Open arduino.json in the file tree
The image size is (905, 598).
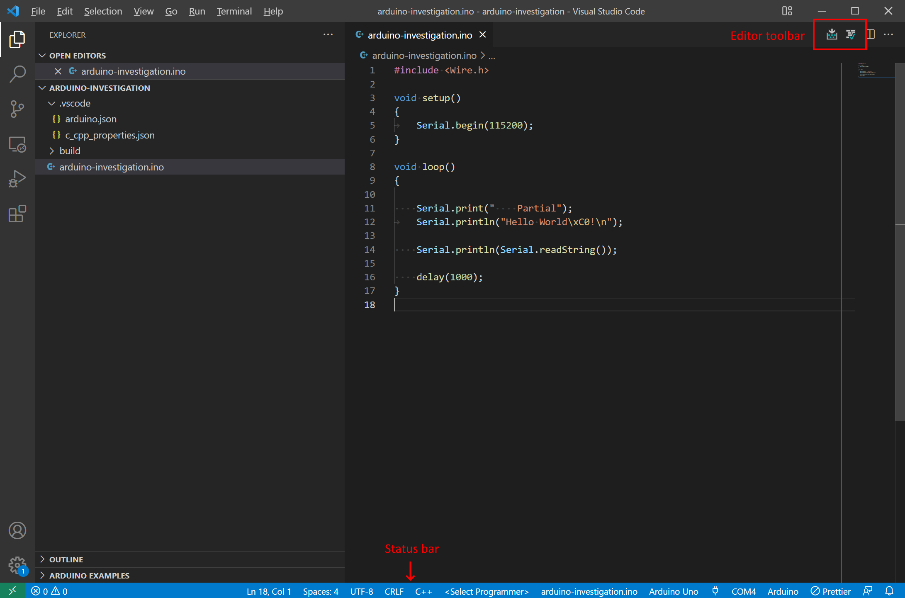point(91,119)
